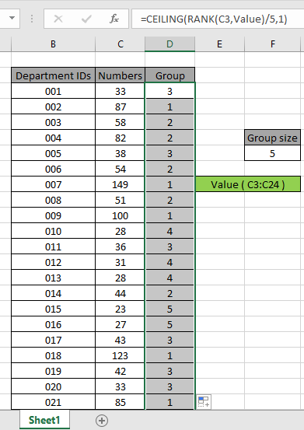Select Department ID 013 cell

53,278
